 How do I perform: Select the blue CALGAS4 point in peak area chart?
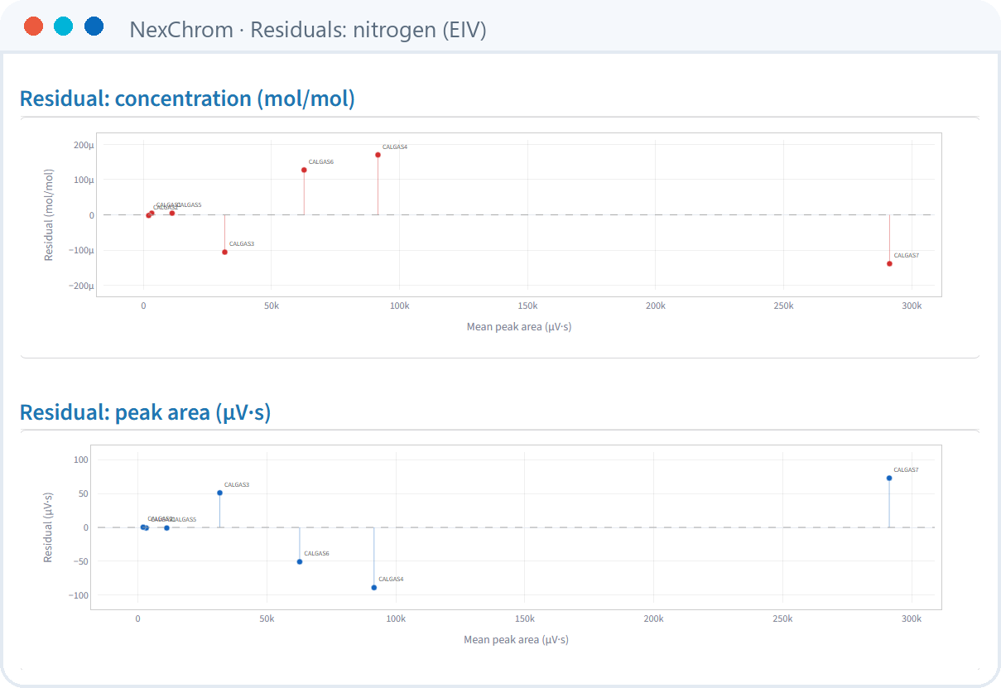374,587
